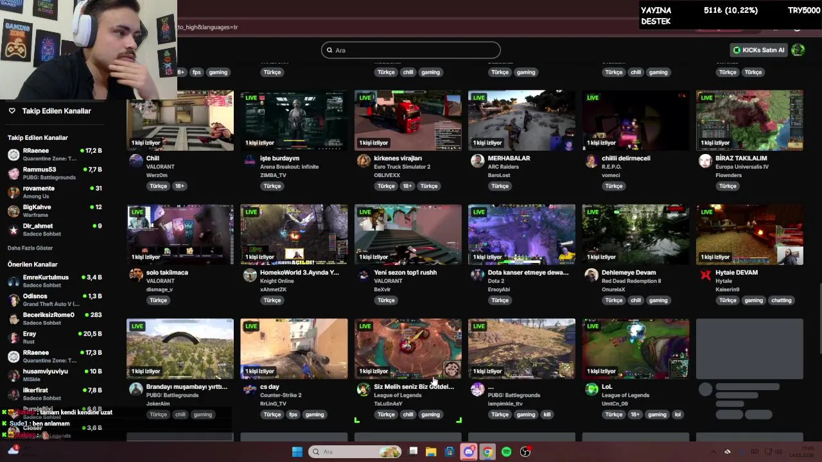Image resolution: width=822 pixels, height=462 pixels.
Task: Open the Euro Truck Simulator 2 category link
Action: pyautogui.click(x=402, y=167)
